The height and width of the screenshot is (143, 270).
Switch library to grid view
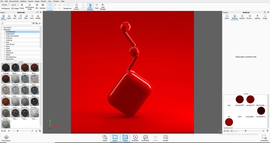tap(5, 131)
